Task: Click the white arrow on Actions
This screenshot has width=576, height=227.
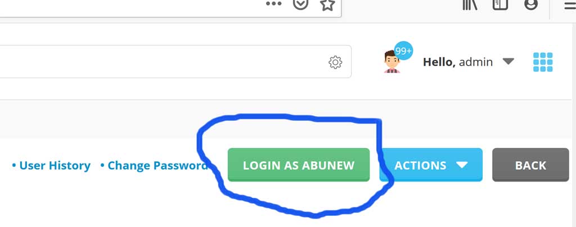Action: click(x=462, y=165)
